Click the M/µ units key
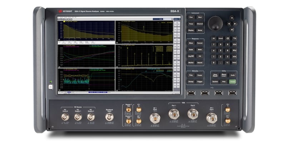Screen dimensions: 286x143 click(x=235, y=50)
